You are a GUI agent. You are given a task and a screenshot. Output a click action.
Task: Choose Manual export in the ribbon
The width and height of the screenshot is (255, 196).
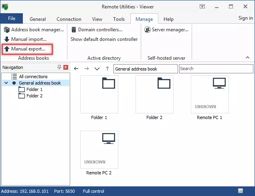click(27, 49)
